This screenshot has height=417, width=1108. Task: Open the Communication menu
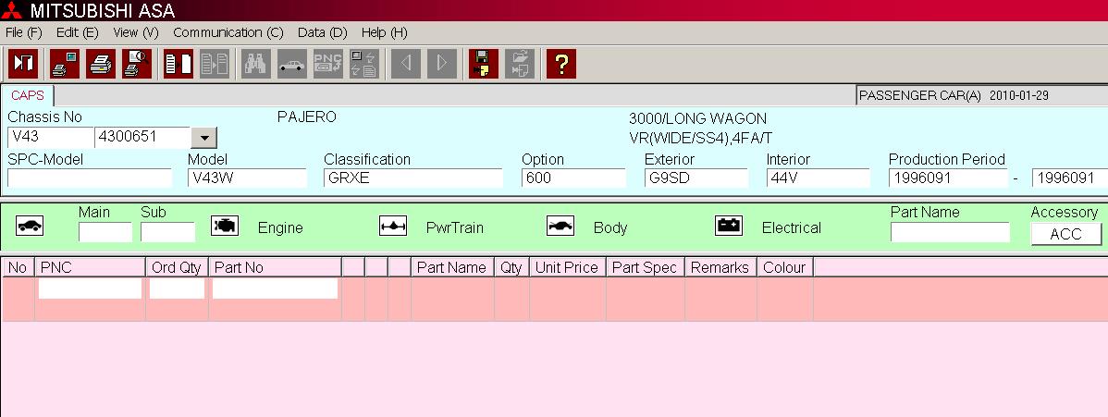pos(228,32)
